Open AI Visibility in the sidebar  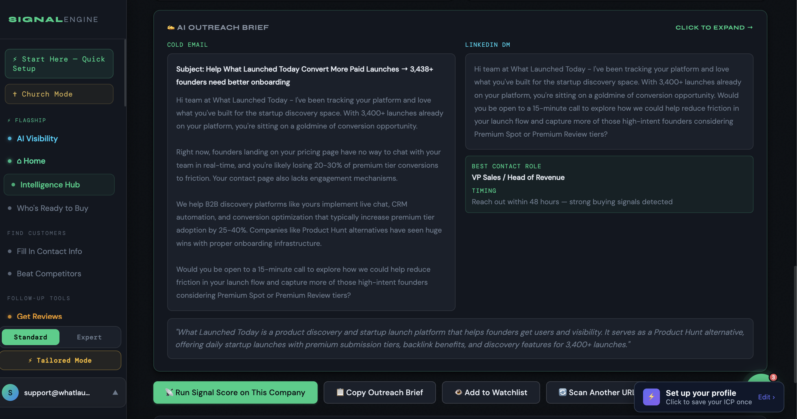[x=37, y=138]
